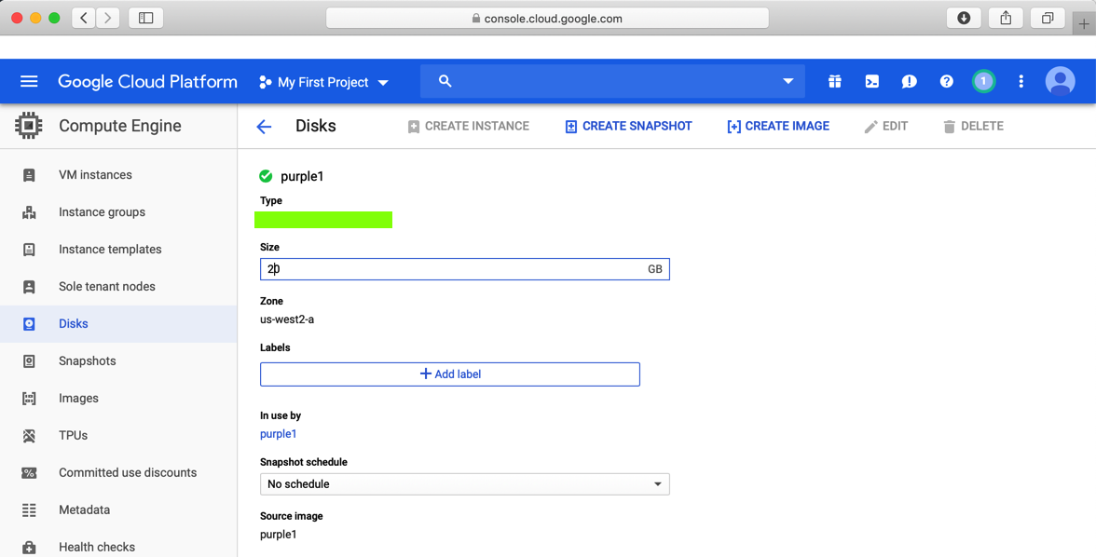Open the help question mark icon
This screenshot has width=1096, height=557.
click(946, 82)
